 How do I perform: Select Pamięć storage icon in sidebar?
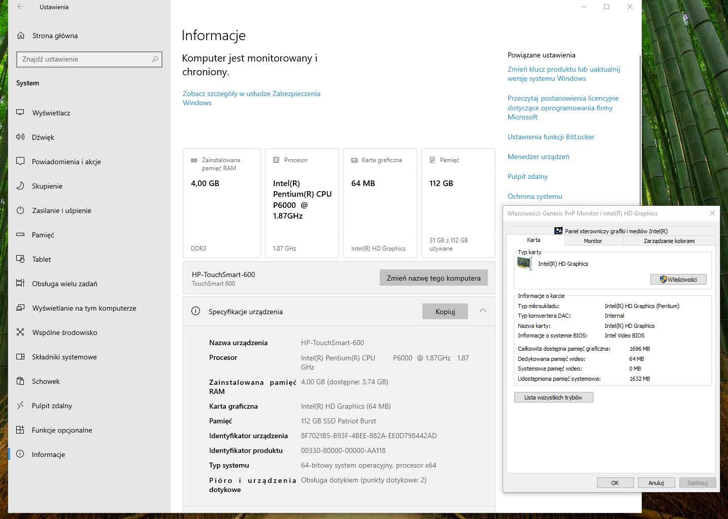pos(20,234)
